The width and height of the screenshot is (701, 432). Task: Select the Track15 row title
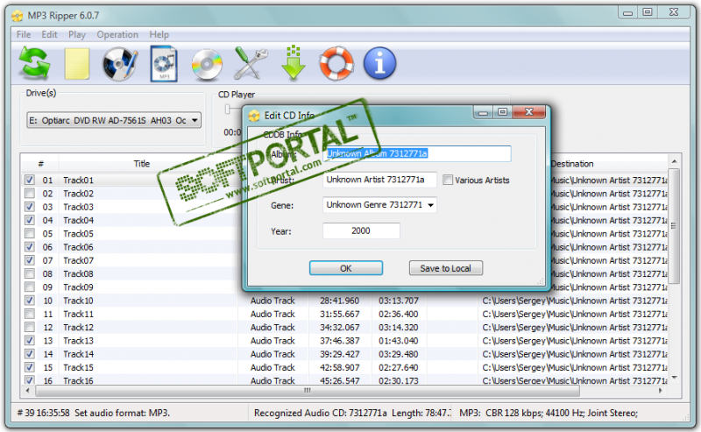78,368
